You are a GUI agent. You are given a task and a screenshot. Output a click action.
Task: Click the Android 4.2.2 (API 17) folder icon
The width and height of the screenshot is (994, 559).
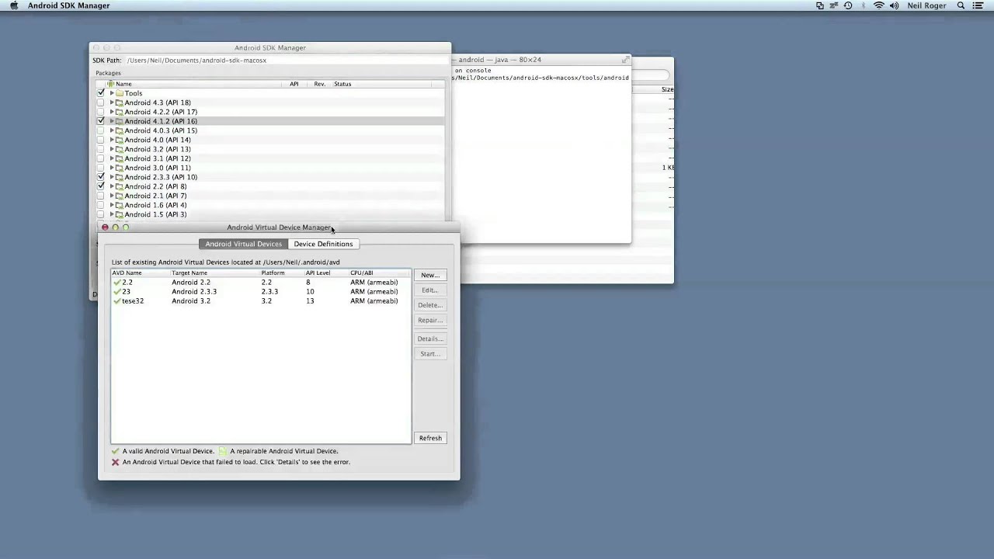click(x=120, y=112)
